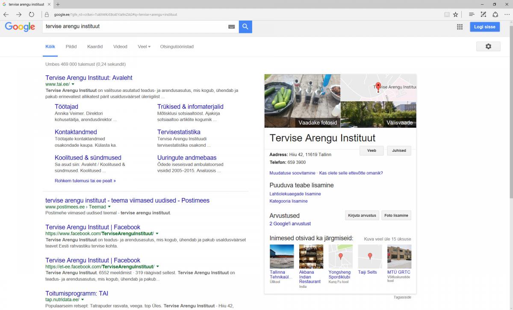Screen dimensions: 513x310
Task: Click Lahtiolekuaegade lisamine link
Action: point(295,194)
